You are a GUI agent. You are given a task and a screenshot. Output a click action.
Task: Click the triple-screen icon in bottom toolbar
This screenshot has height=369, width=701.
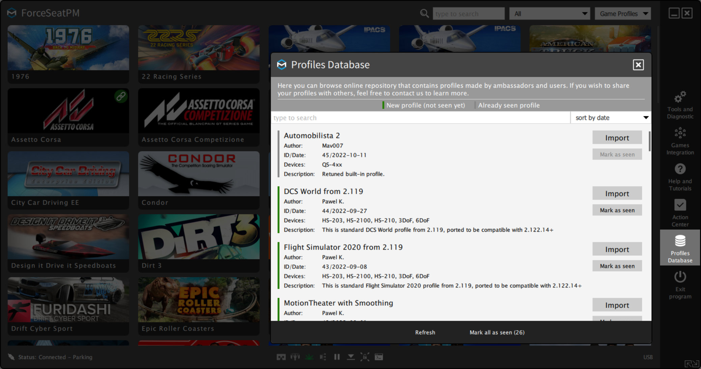295,357
